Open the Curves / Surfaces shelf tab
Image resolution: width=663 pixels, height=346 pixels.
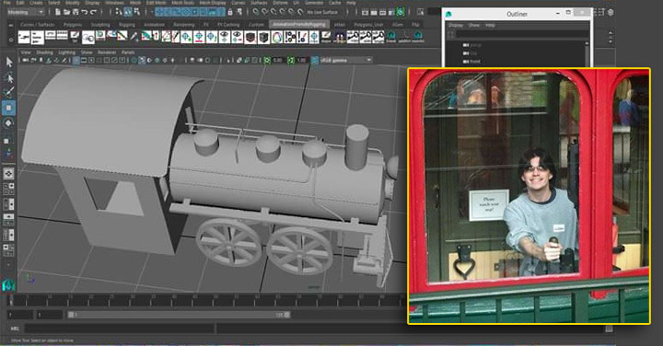click(37, 25)
